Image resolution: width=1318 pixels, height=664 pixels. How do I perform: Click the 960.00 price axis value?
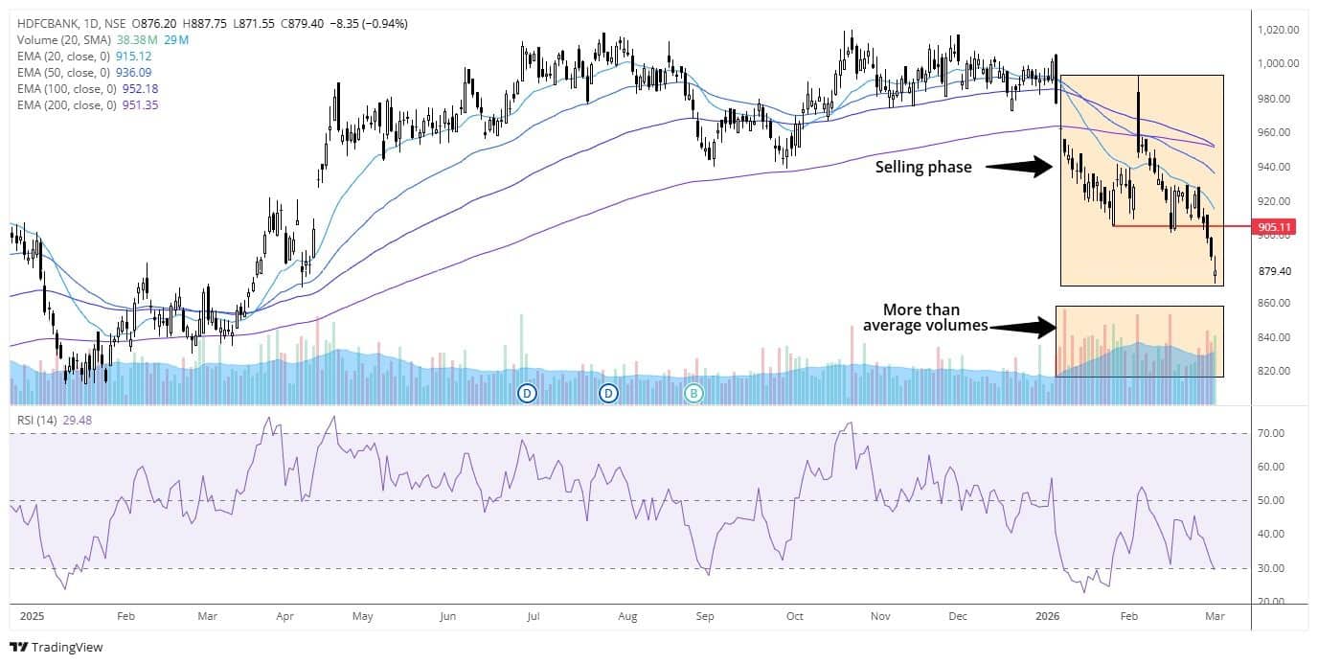[x=1275, y=132]
